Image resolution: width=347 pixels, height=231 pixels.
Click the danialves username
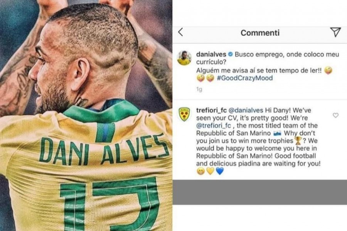click(211, 54)
